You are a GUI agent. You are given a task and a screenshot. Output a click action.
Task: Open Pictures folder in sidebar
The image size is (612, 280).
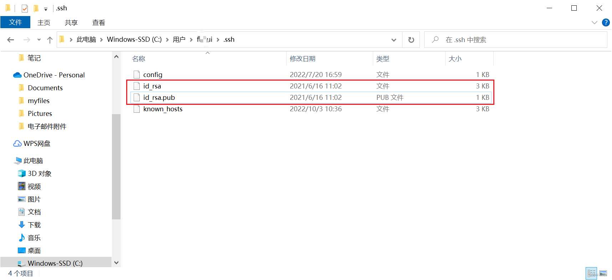[x=40, y=113]
